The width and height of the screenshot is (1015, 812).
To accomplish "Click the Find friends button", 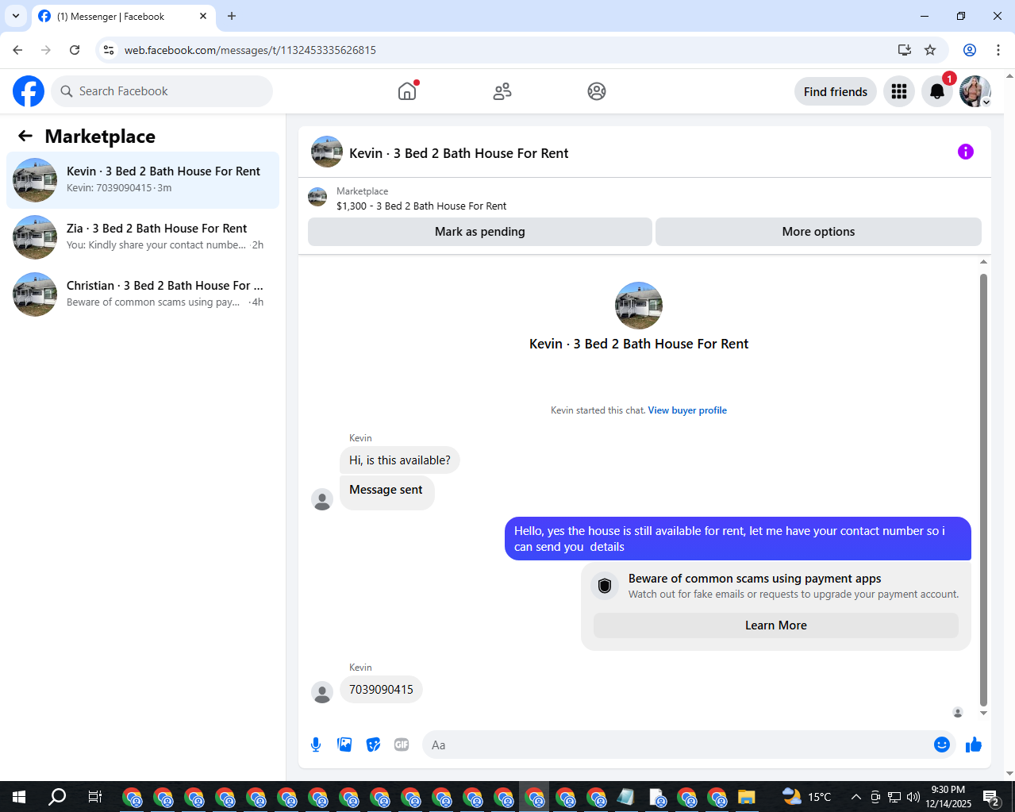I will tap(836, 91).
